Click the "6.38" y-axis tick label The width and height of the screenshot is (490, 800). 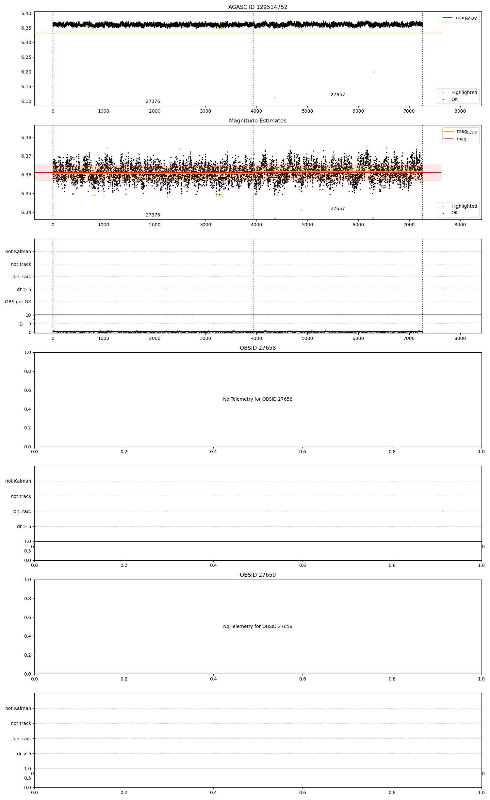coord(26,138)
